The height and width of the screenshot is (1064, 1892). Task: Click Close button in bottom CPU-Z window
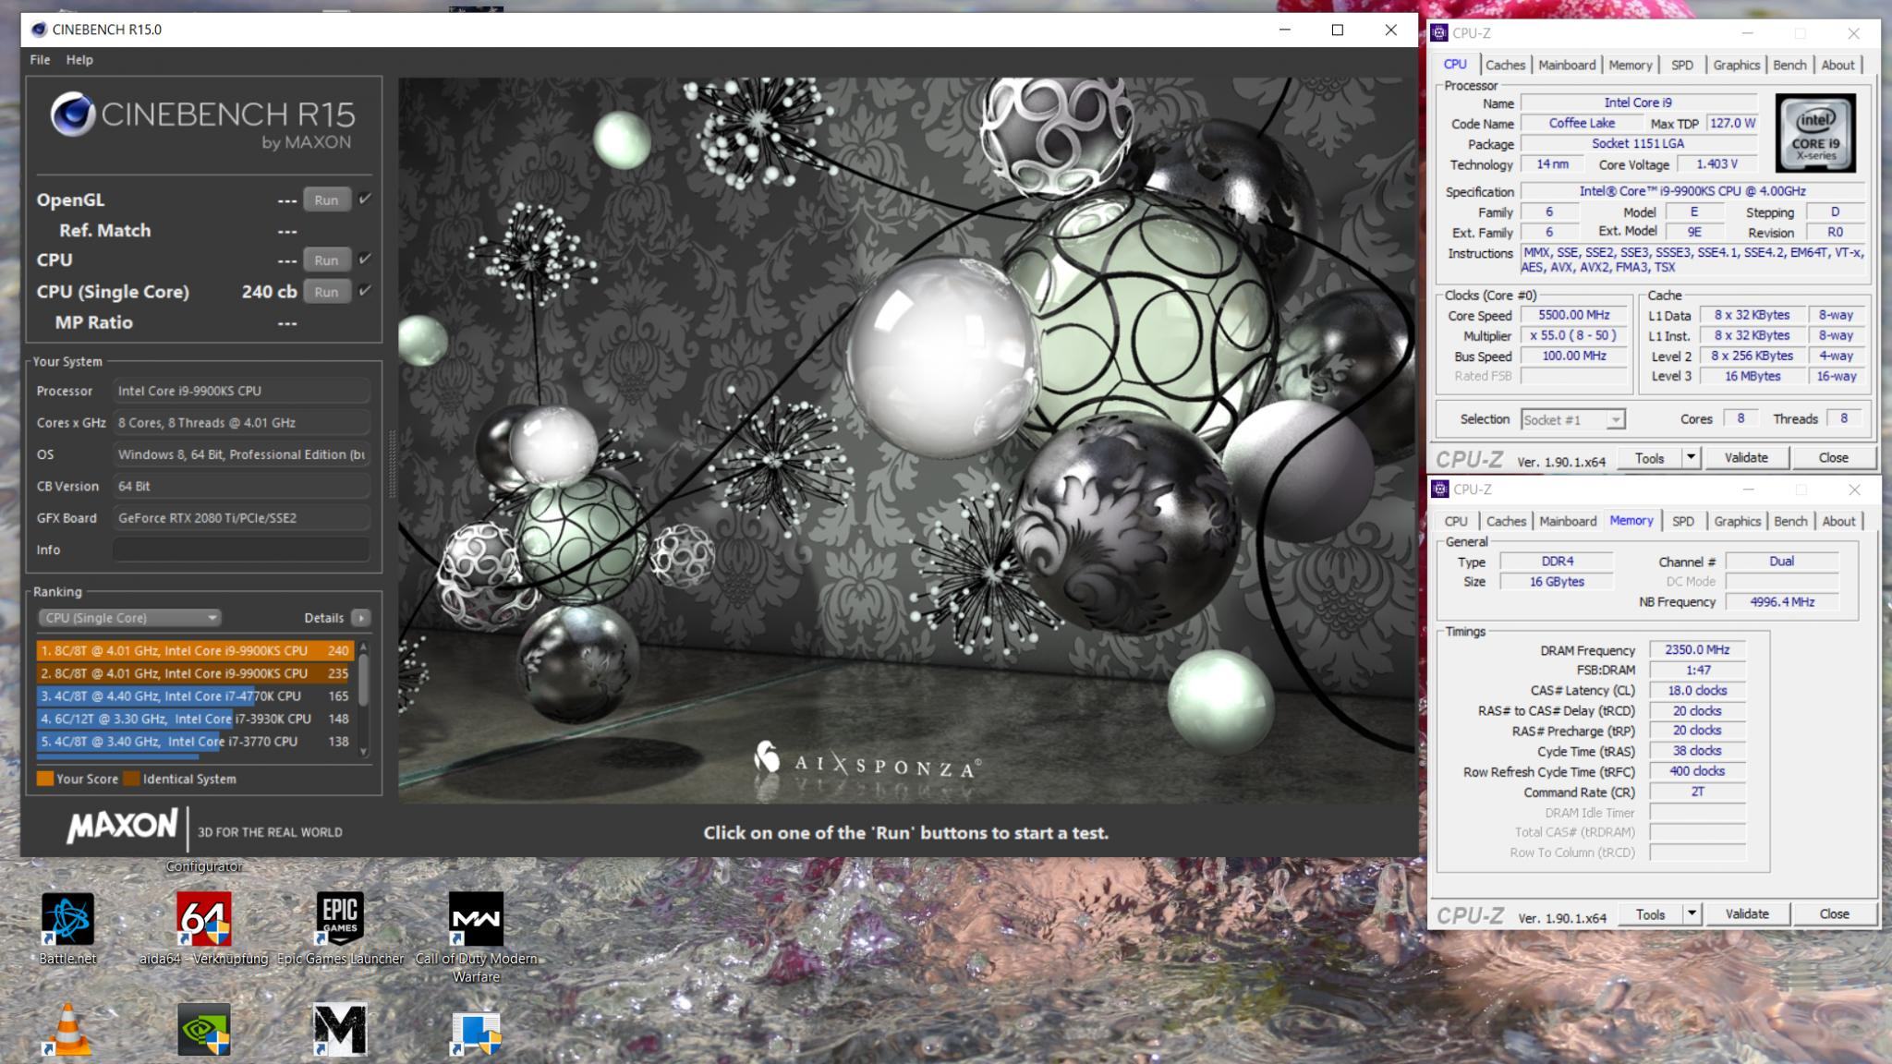click(x=1835, y=913)
